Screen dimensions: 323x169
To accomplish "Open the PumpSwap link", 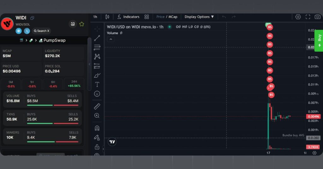I will pos(52,40).
